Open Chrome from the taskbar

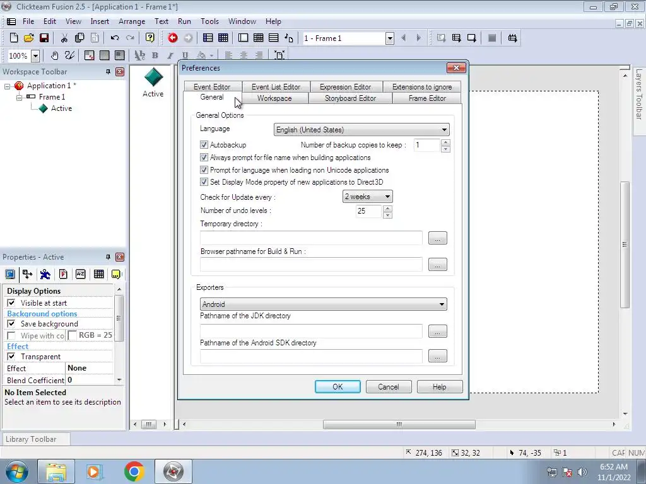tap(134, 471)
